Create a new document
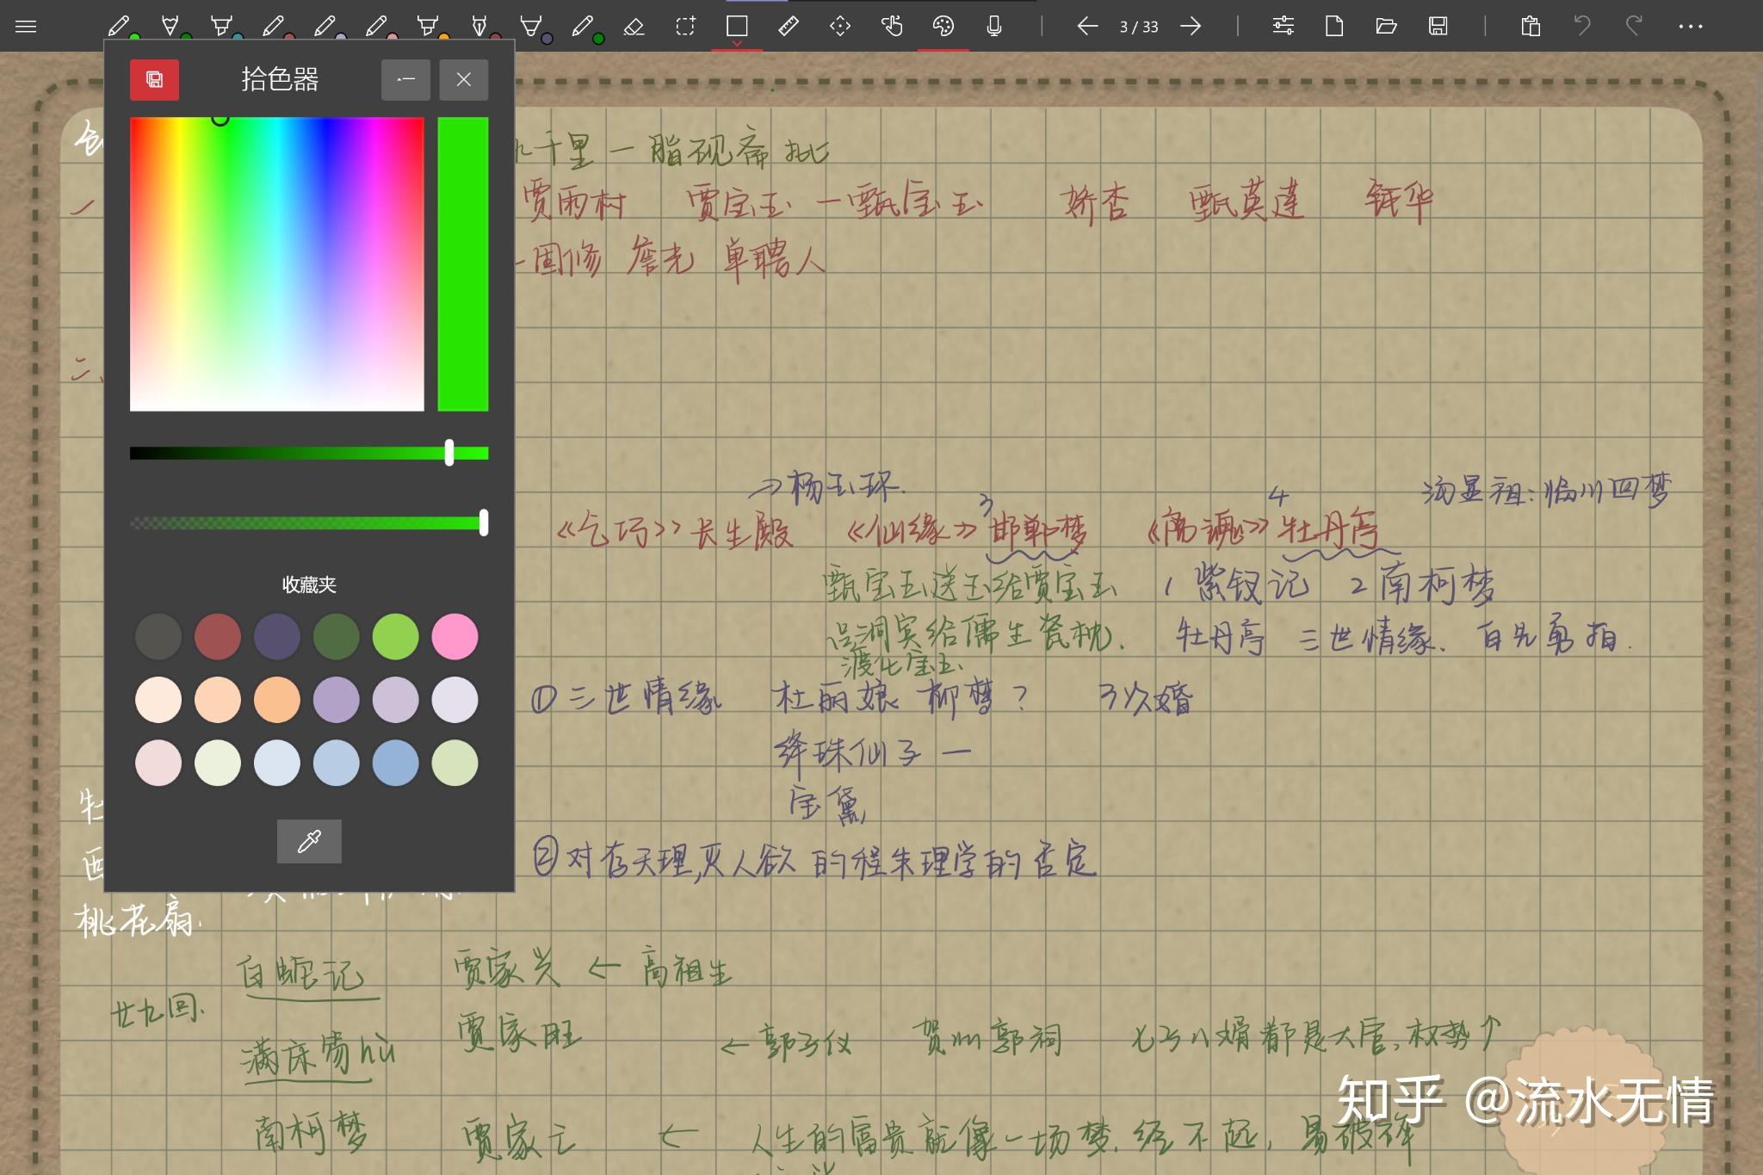The height and width of the screenshot is (1175, 1763). coord(1334,26)
